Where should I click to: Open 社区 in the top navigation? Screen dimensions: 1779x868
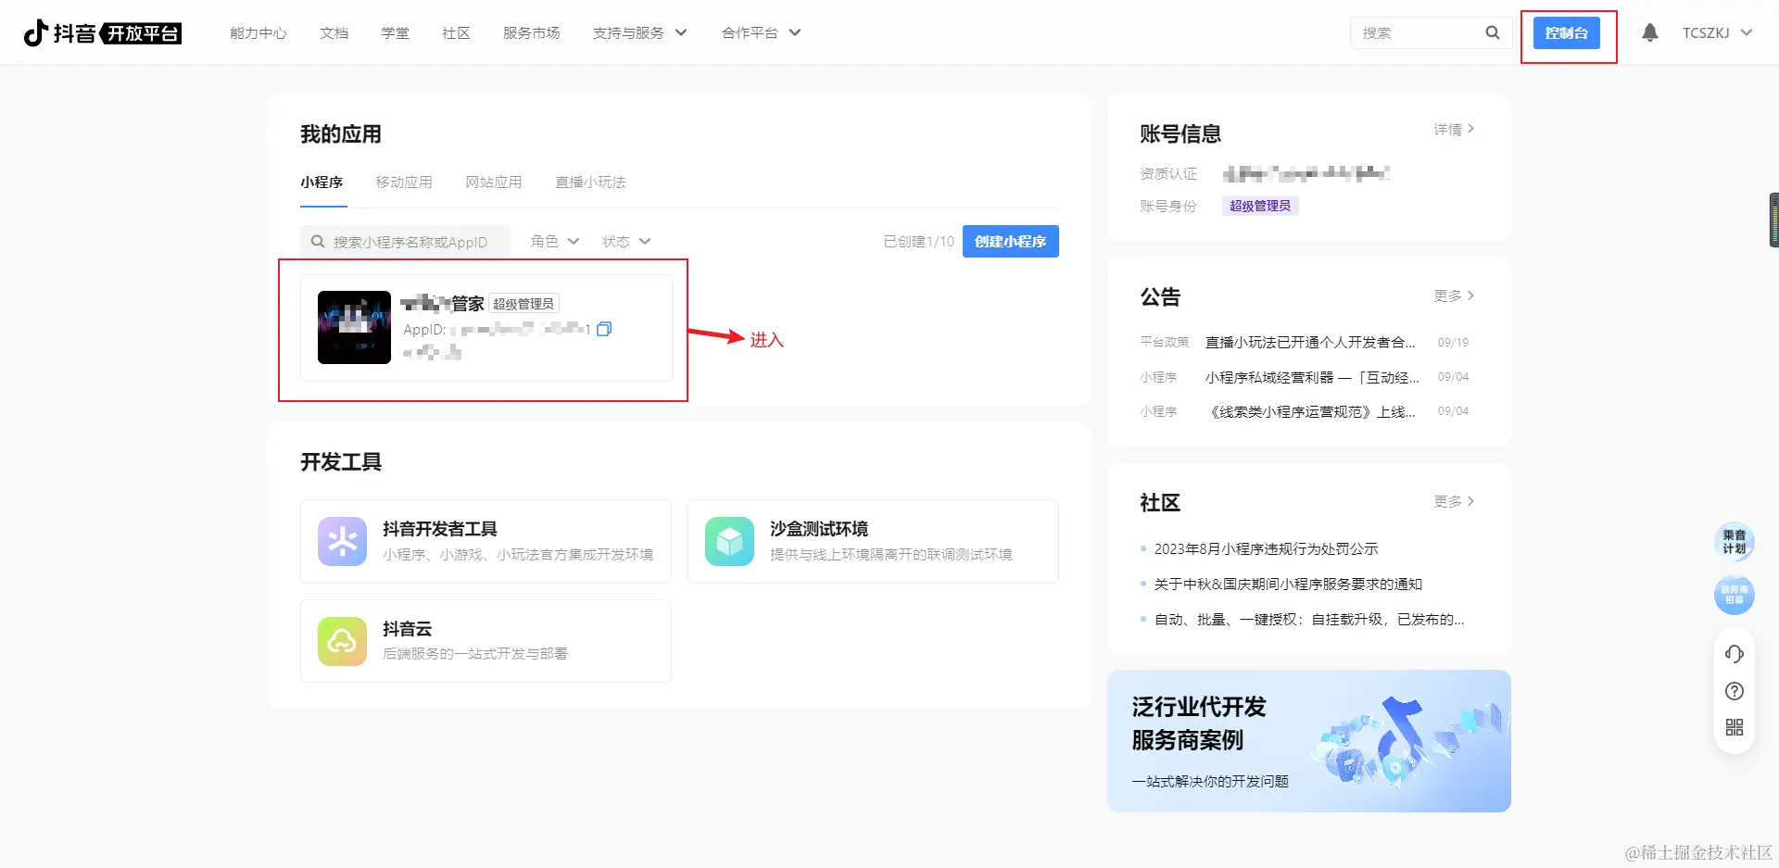(456, 32)
